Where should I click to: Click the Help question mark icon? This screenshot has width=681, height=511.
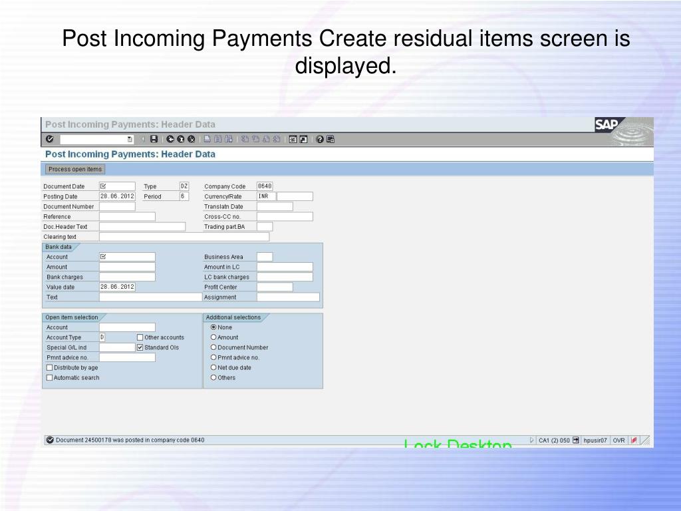click(320, 139)
